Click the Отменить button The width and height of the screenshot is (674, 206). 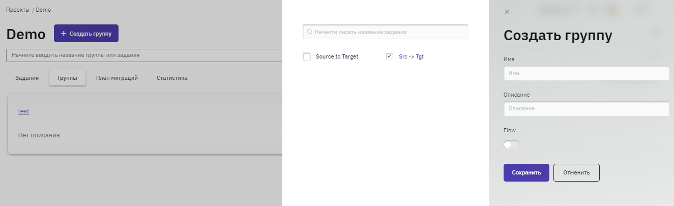pos(576,172)
